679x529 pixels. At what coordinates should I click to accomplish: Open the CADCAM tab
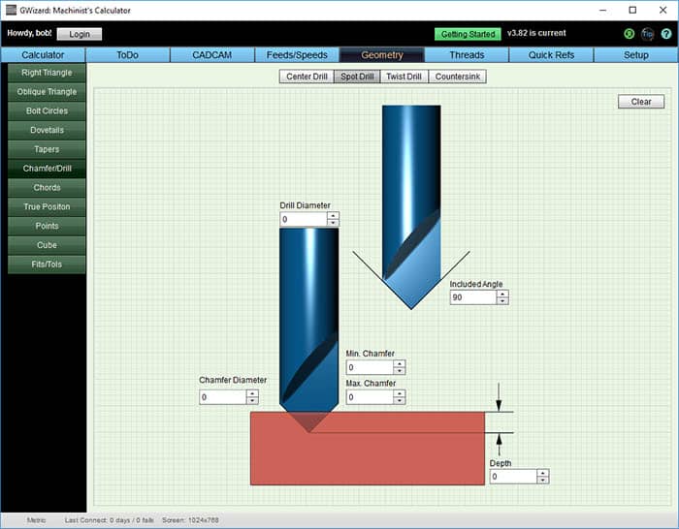pos(211,55)
